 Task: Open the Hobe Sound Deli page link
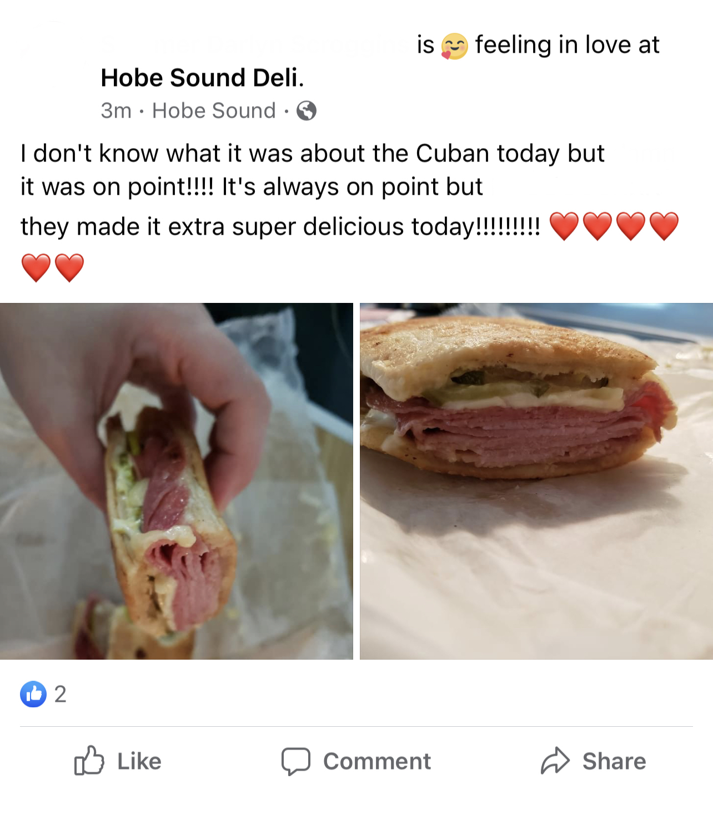[202, 78]
